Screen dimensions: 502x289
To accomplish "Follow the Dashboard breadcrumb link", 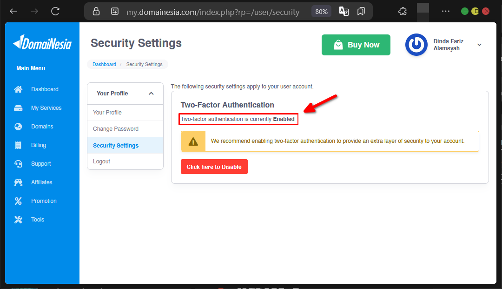I will (105, 64).
